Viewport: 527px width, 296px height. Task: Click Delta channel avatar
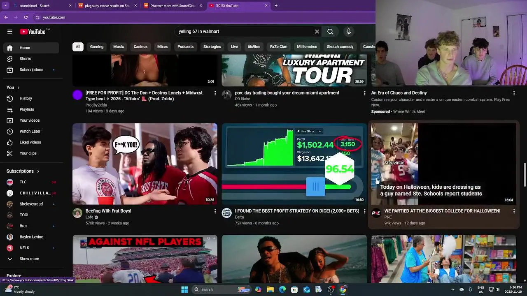(x=227, y=213)
